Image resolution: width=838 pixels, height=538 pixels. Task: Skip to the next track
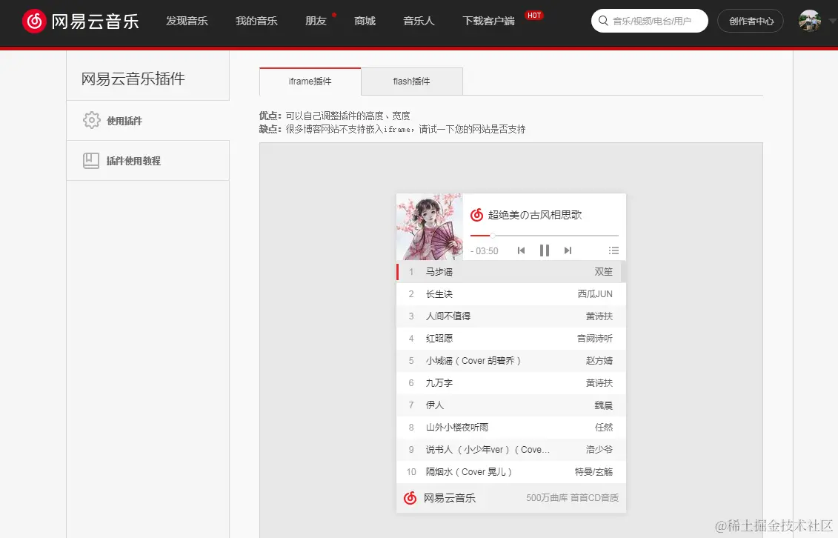tap(568, 250)
